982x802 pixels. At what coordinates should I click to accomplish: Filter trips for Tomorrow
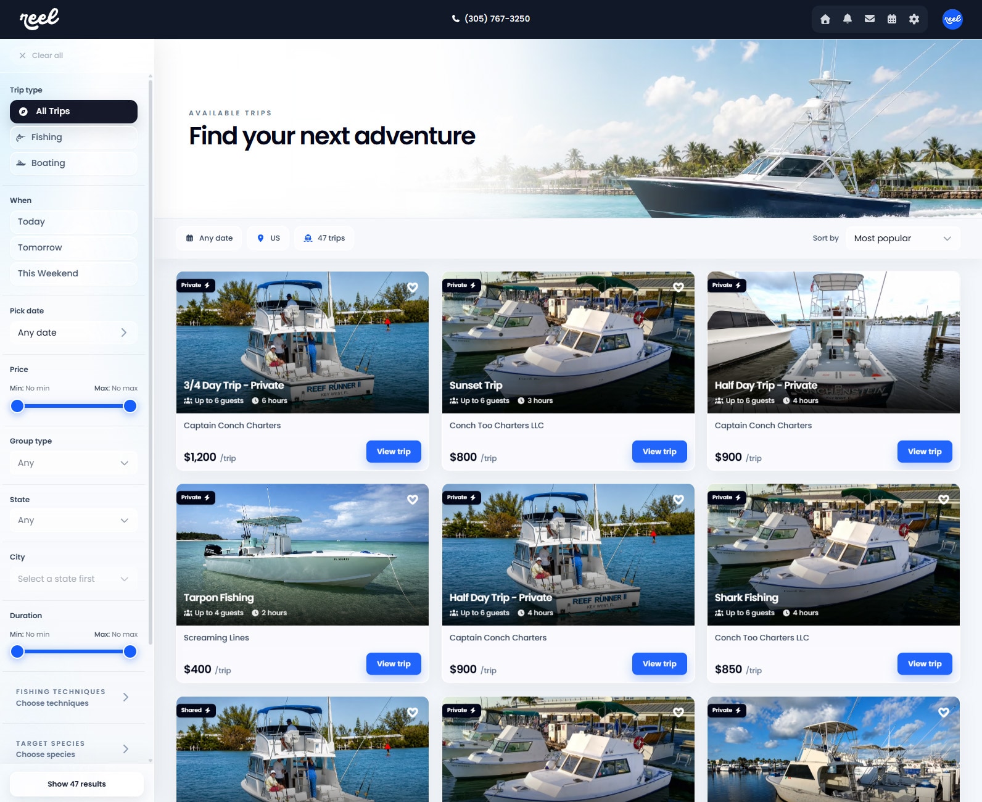click(x=73, y=248)
